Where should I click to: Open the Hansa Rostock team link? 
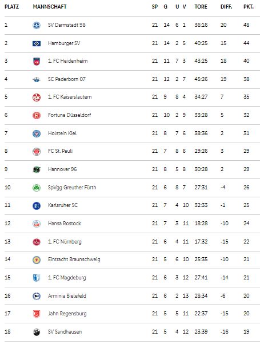pyautogui.click(x=65, y=224)
